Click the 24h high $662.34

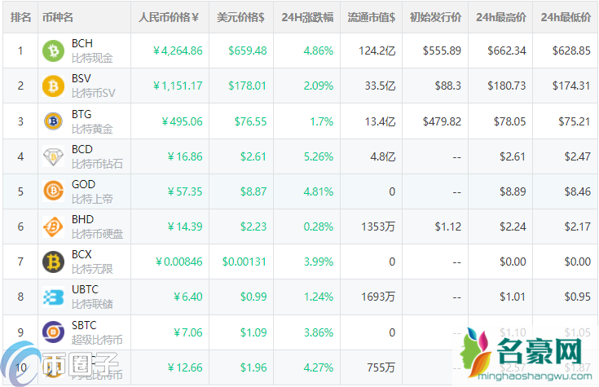coord(507,51)
